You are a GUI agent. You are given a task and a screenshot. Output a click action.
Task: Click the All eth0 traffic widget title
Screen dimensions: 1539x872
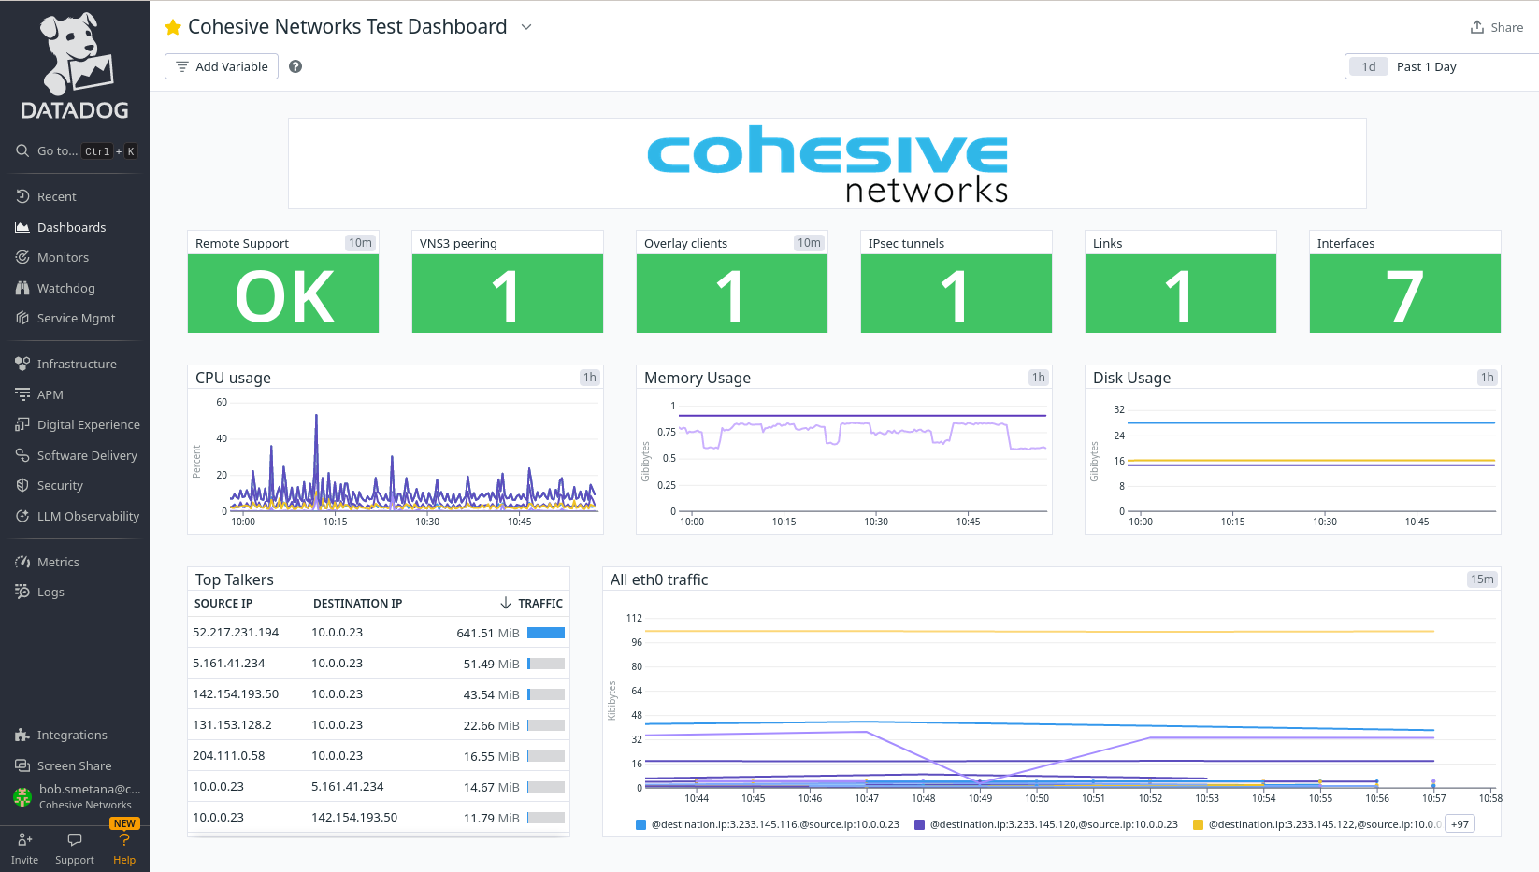(659, 579)
